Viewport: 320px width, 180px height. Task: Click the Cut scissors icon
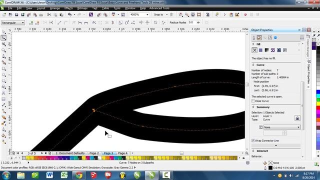(x=49, y=14)
